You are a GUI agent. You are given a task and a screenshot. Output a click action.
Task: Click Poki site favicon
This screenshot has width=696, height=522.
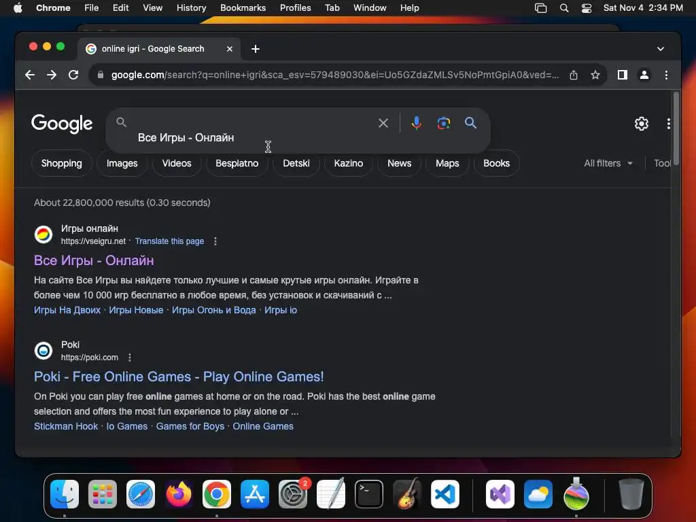point(43,351)
